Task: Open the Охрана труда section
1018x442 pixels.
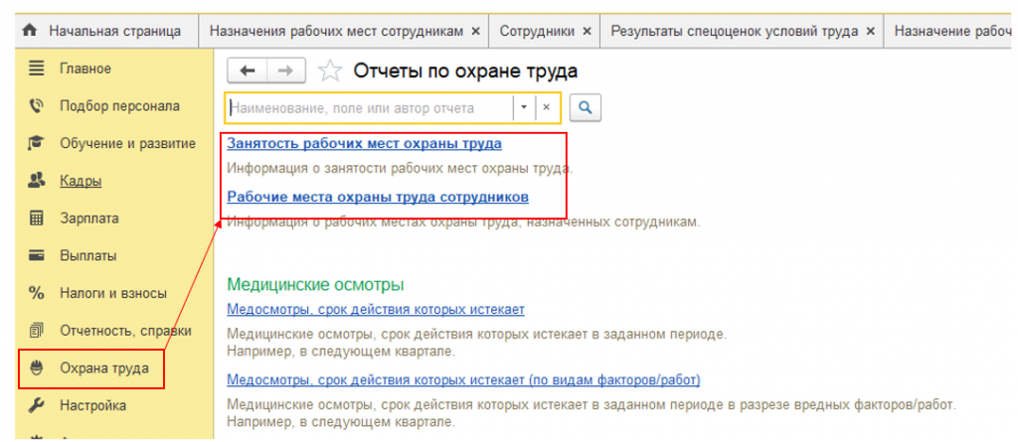Action: [x=103, y=368]
